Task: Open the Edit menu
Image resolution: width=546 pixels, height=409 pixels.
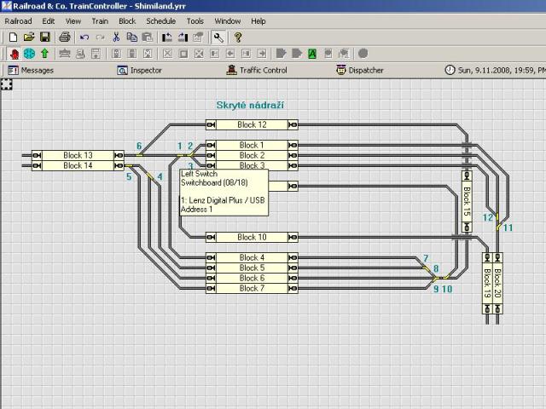Action: pos(49,21)
